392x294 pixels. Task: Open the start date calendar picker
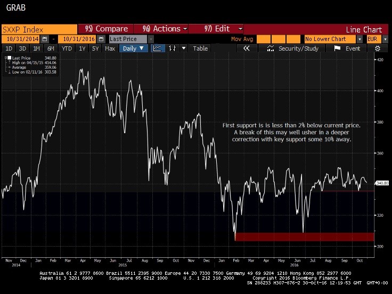click(45, 39)
